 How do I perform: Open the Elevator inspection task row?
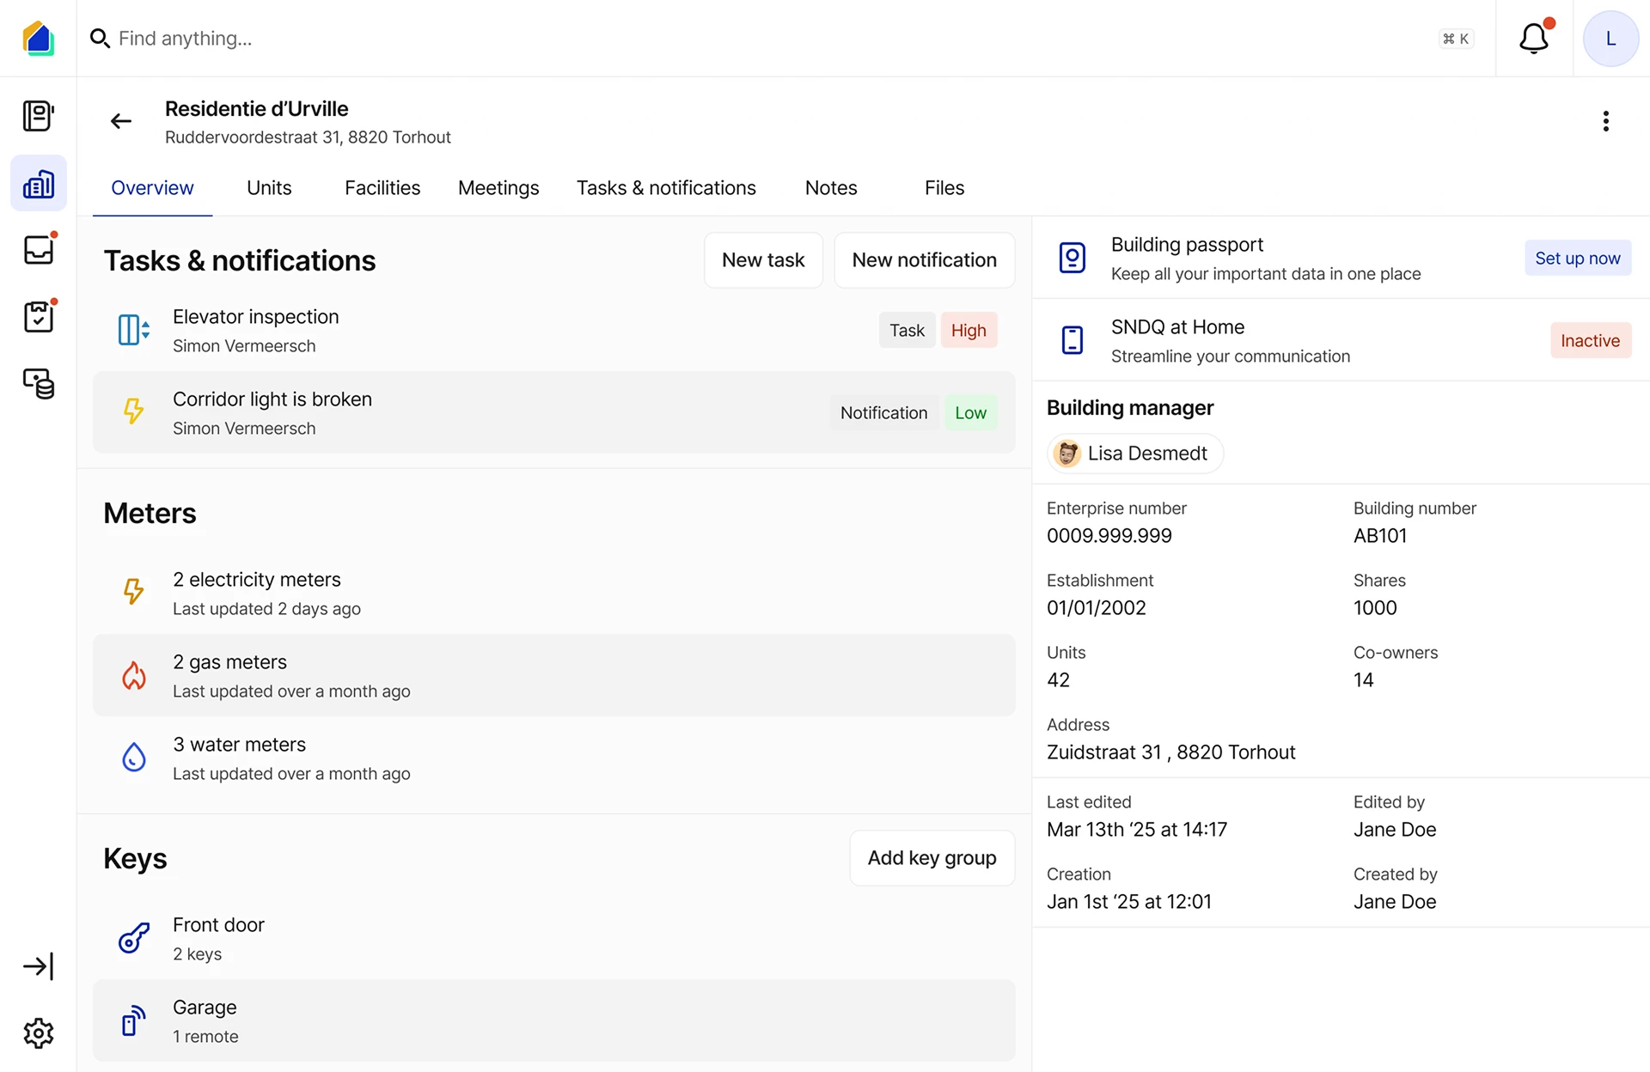point(516,331)
